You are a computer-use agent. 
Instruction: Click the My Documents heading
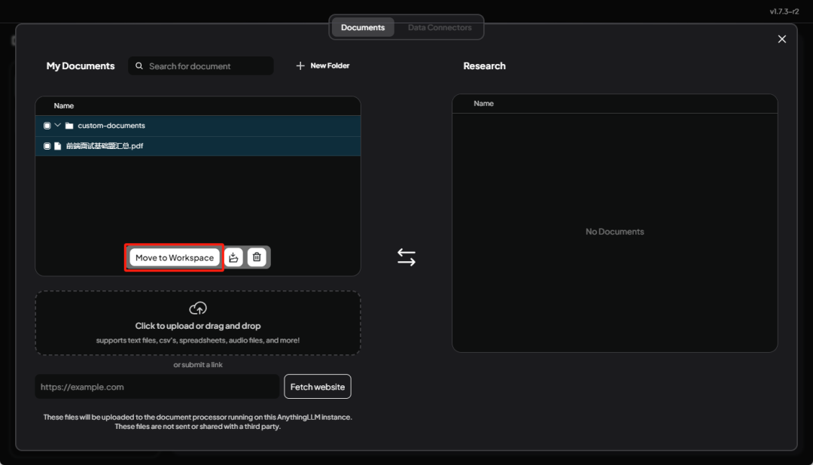pos(81,65)
